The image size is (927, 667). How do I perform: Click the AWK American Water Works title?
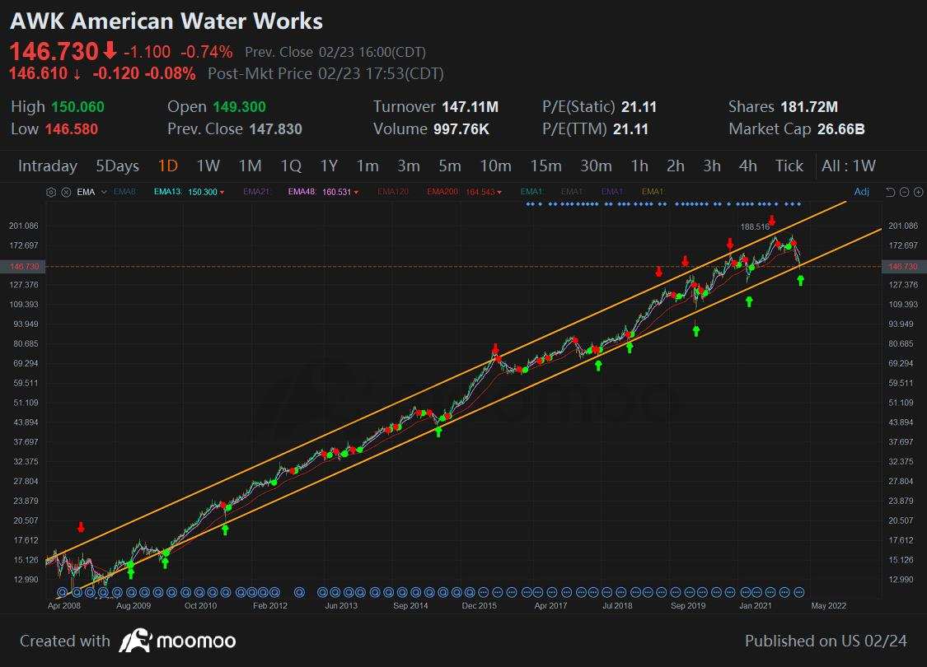[x=166, y=21]
